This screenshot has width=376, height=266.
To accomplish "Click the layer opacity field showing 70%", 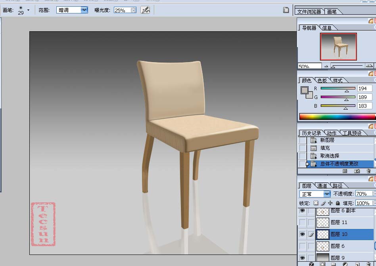I will pos(364,194).
